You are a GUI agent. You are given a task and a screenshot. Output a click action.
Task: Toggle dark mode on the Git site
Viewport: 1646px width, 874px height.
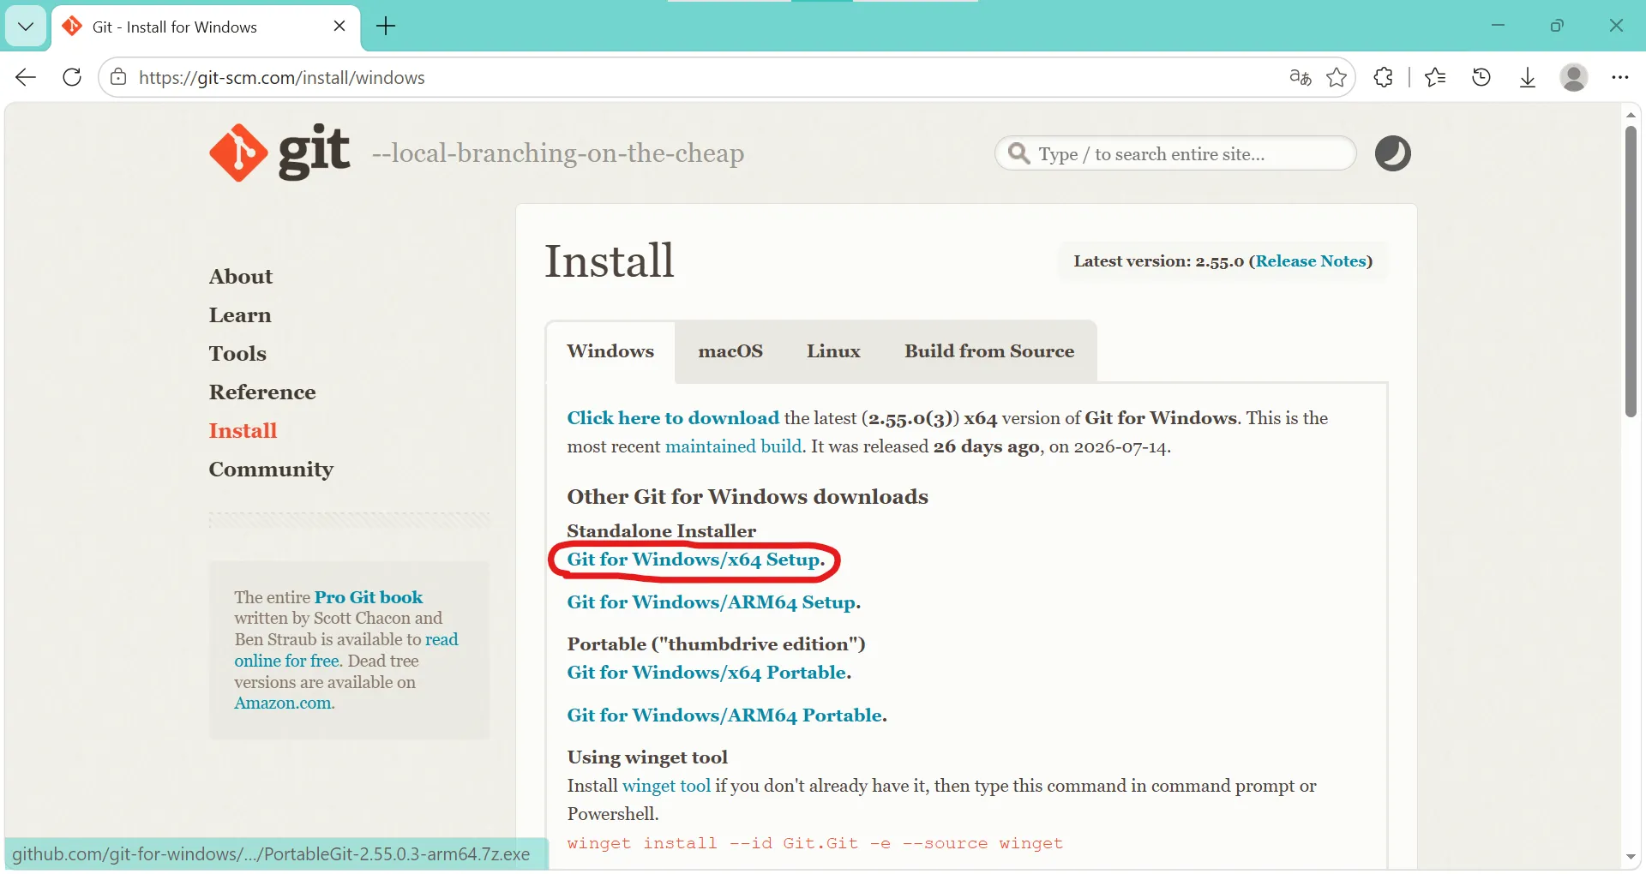pyautogui.click(x=1392, y=153)
